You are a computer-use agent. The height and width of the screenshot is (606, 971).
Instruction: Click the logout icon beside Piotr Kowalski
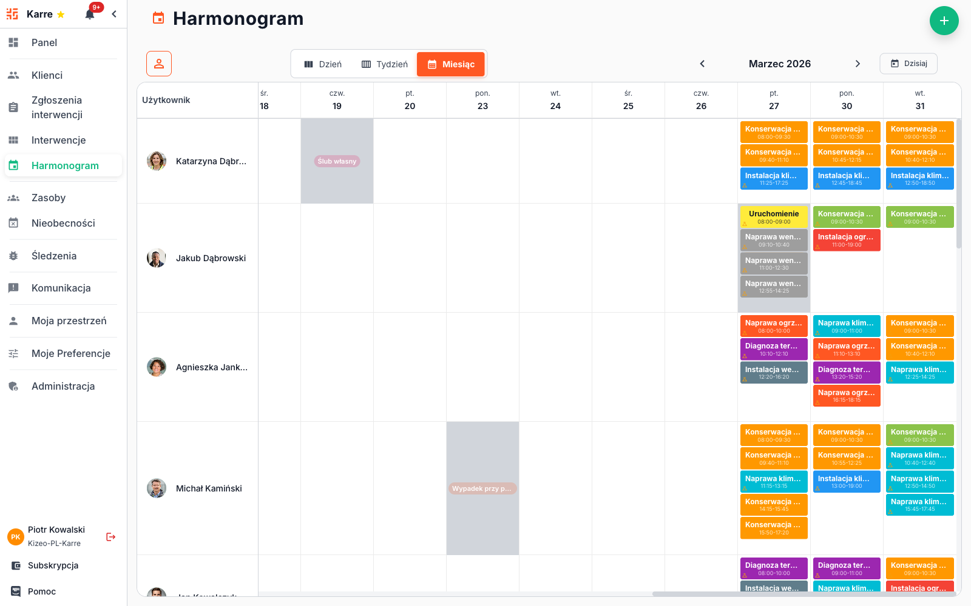pyautogui.click(x=110, y=537)
